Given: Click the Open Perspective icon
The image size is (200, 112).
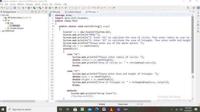Looking at the screenshot, I should (x=194, y=8).
